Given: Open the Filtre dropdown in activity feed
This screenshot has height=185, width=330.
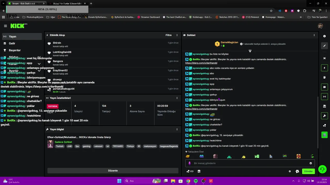Looking at the screenshot, I should click(169, 35).
